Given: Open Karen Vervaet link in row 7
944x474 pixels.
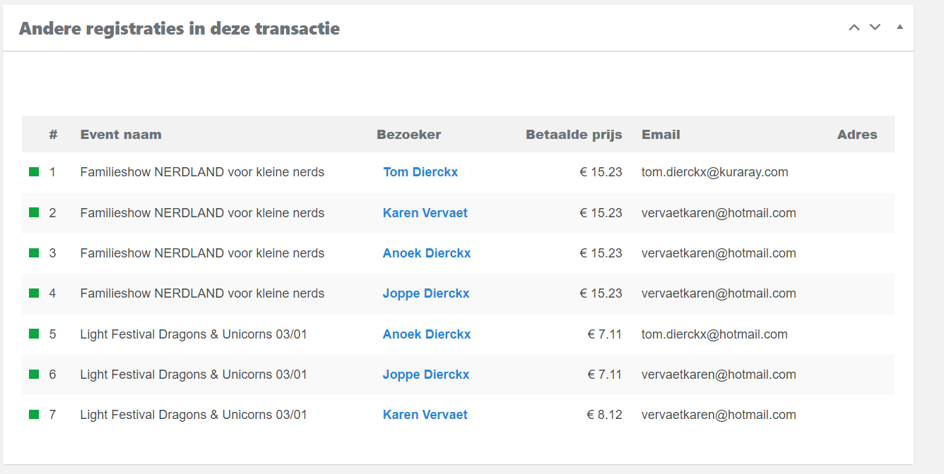Looking at the screenshot, I should [x=425, y=415].
